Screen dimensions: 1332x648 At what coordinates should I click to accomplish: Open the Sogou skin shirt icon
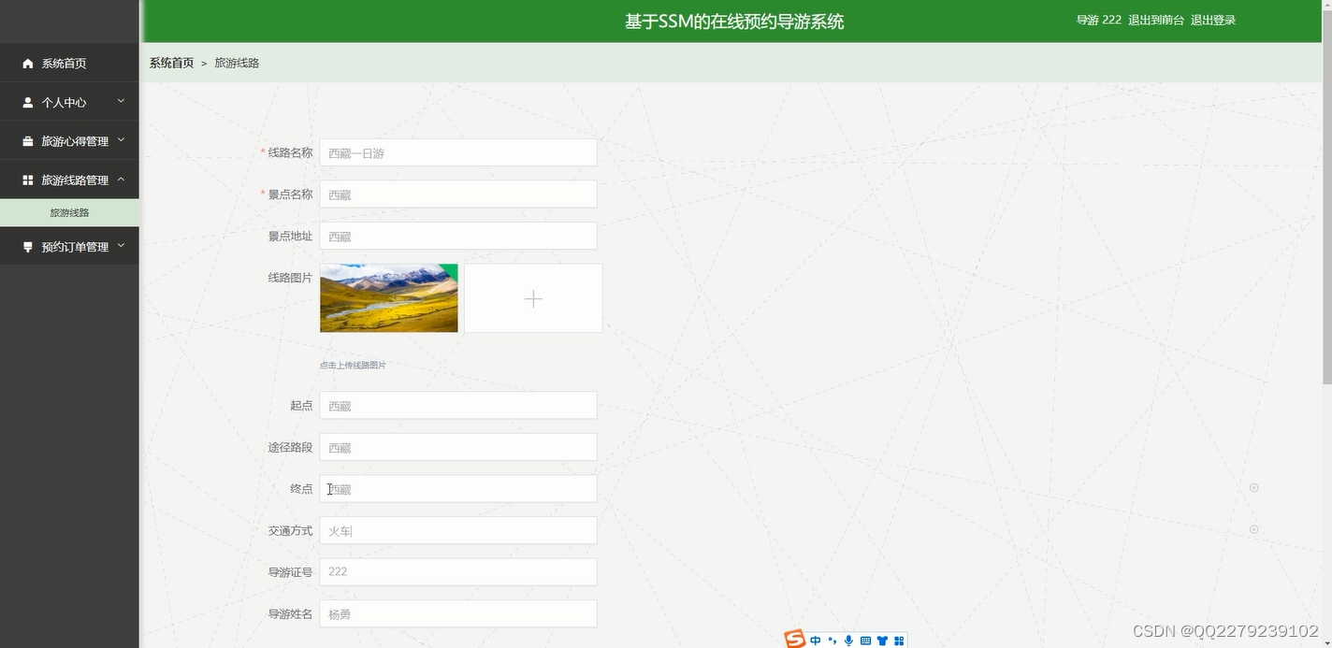pos(882,641)
